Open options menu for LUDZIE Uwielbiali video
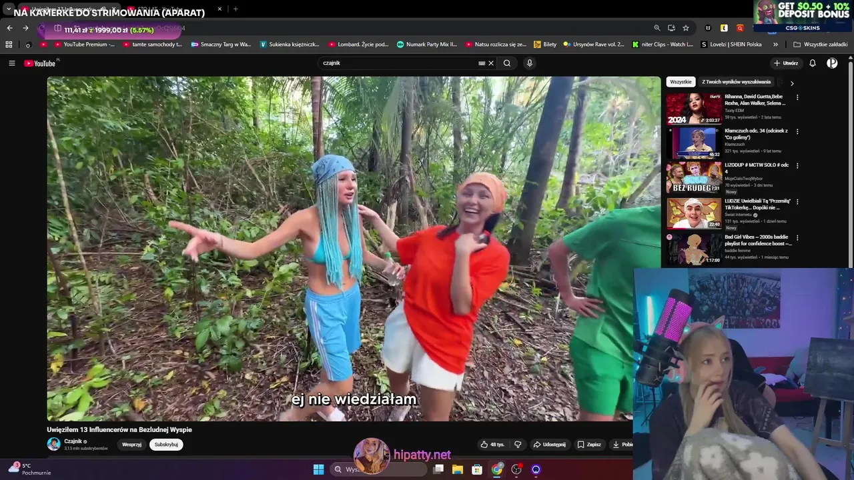 point(797,202)
